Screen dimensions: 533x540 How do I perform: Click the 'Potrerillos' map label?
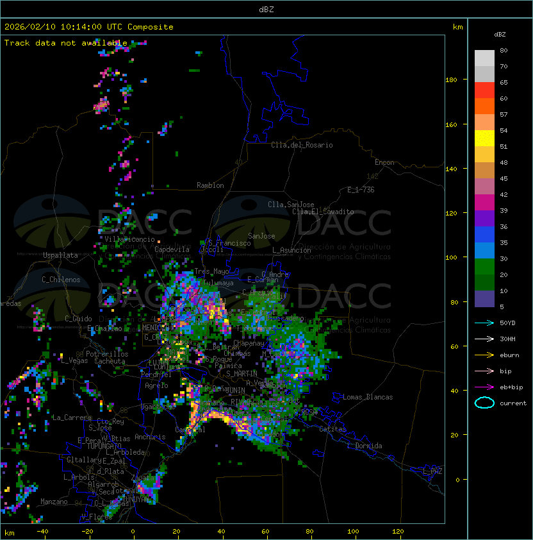pos(107,354)
